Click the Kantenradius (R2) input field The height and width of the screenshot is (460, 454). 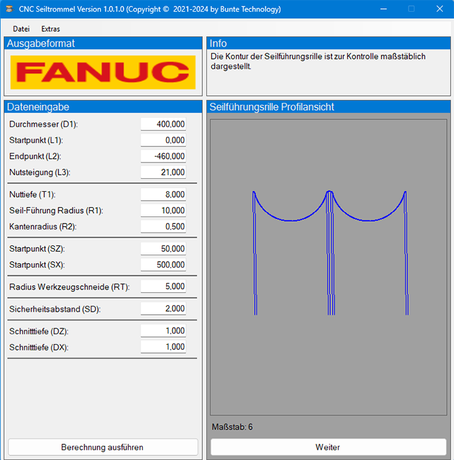click(163, 227)
